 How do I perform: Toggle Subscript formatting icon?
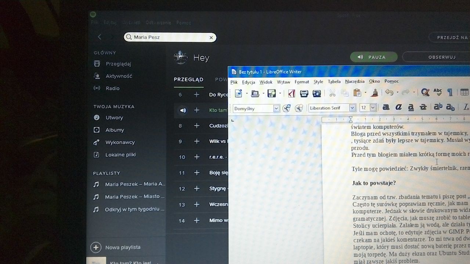(451, 107)
